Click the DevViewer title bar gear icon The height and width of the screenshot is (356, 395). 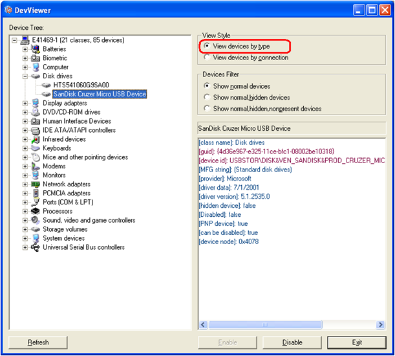coord(8,10)
